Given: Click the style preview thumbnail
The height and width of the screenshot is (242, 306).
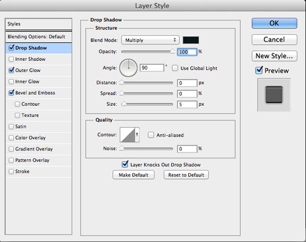Looking at the screenshot, I should (x=274, y=95).
